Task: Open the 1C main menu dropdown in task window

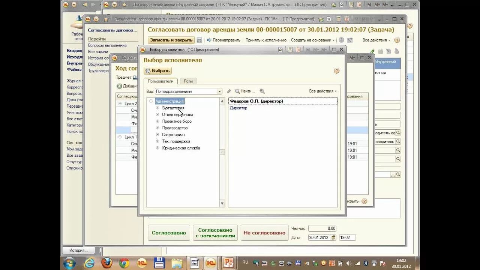Action: (96, 19)
